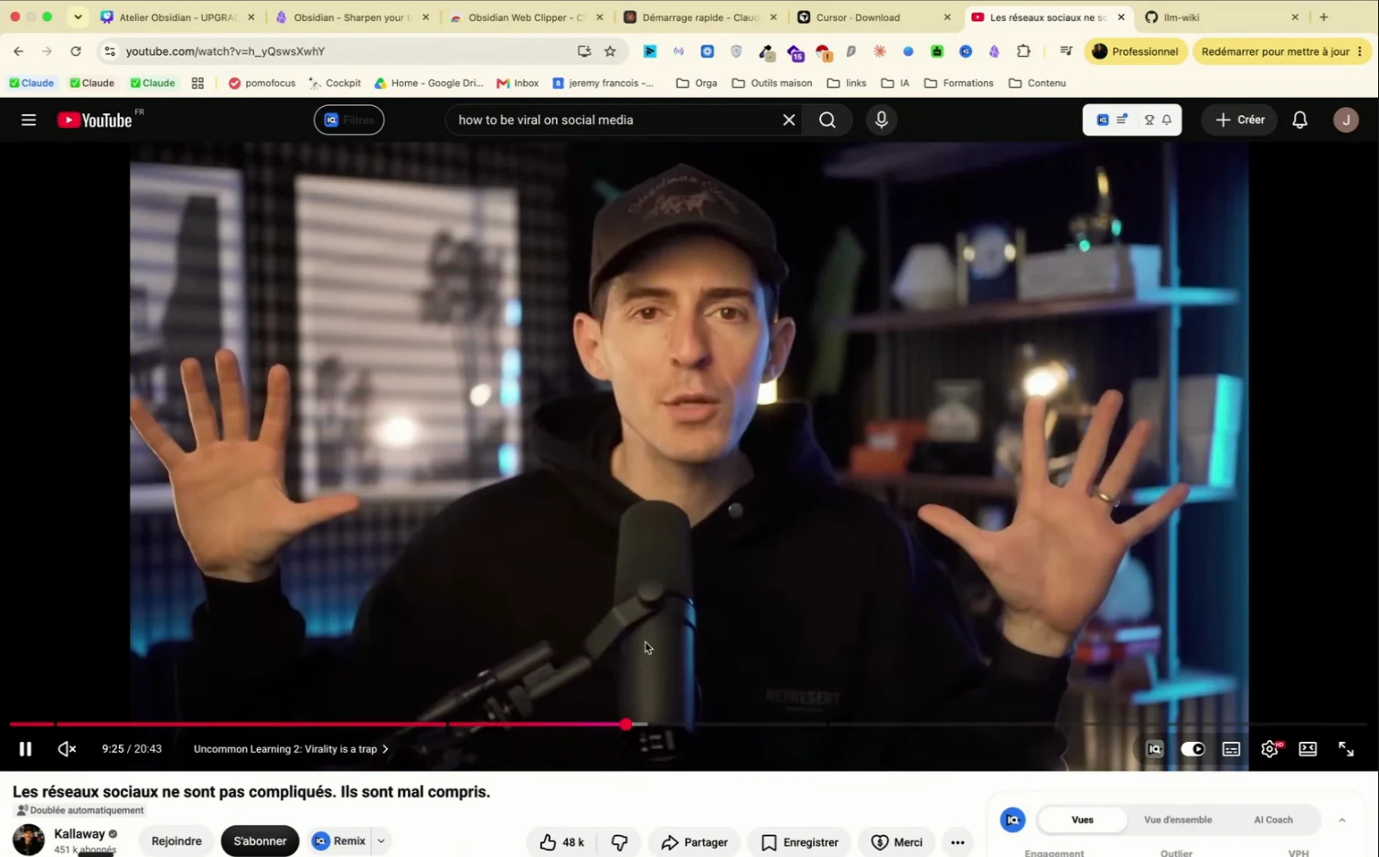This screenshot has height=857, width=1379.
Task: Dislike the video with thumbs down
Action: point(620,842)
